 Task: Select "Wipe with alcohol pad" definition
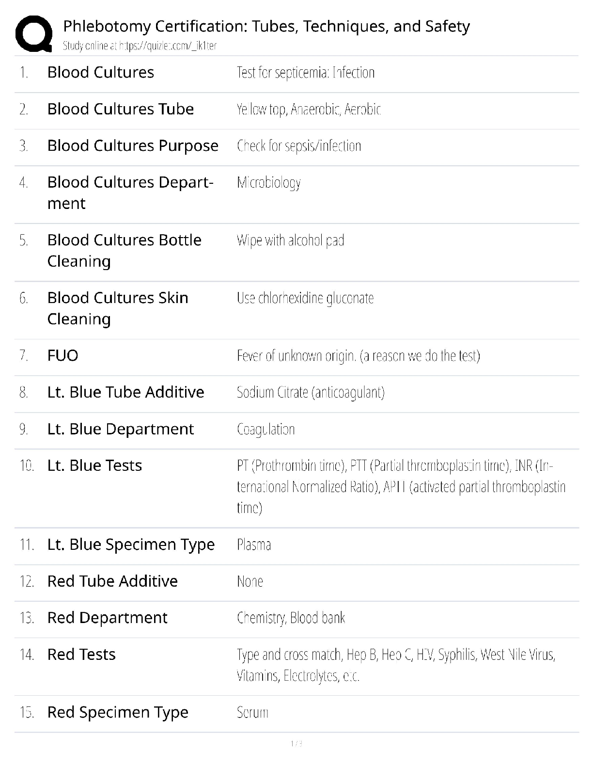click(x=290, y=240)
